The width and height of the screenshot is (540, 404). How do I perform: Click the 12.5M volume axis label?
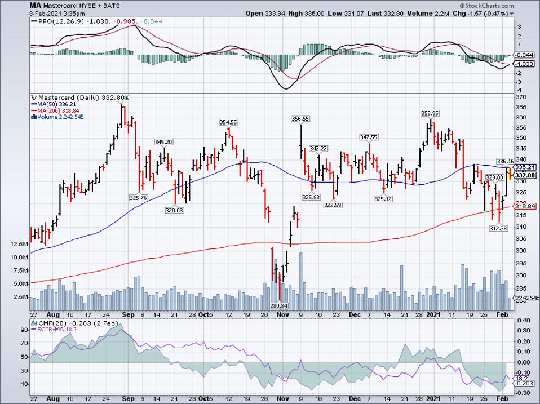point(19,244)
